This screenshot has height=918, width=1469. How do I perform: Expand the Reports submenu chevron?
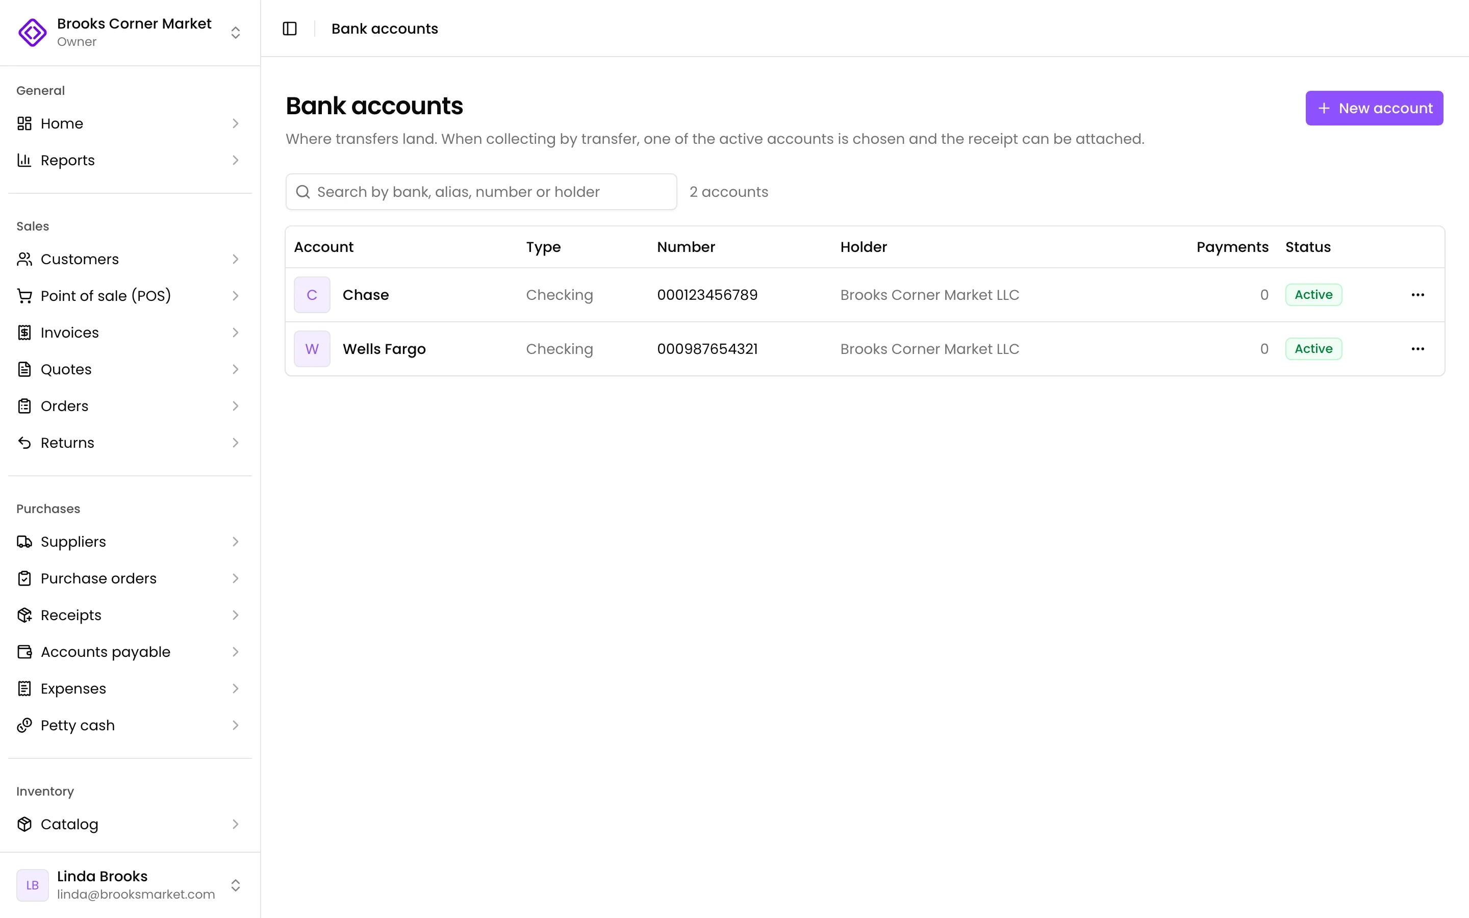236,160
